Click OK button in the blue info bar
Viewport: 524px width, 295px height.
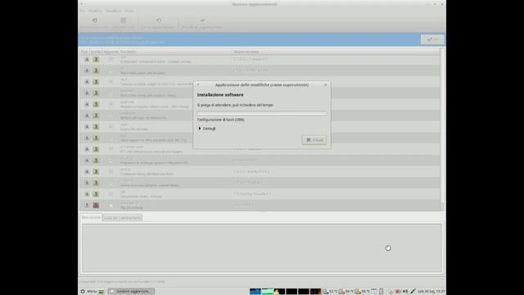tap(432, 39)
